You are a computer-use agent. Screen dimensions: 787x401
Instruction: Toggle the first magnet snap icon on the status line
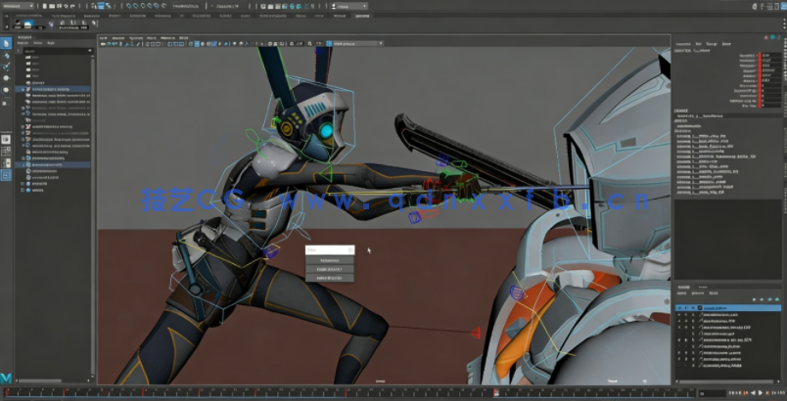coord(129,6)
